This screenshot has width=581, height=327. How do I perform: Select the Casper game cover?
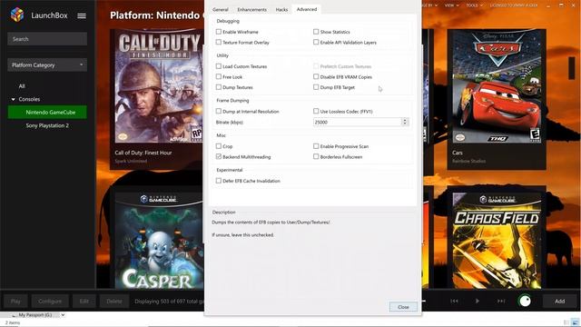pyautogui.click(x=159, y=240)
